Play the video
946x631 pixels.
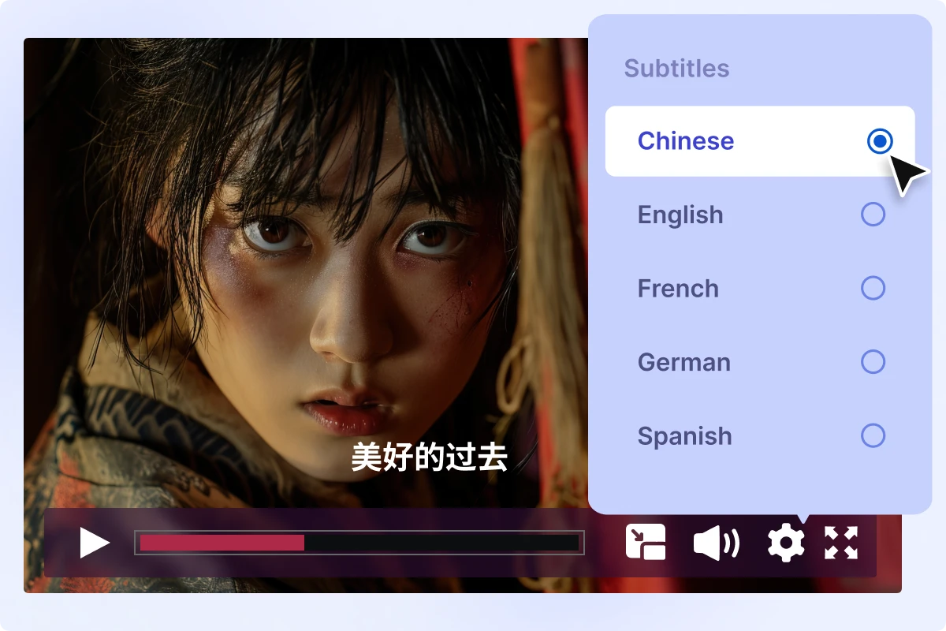click(94, 543)
